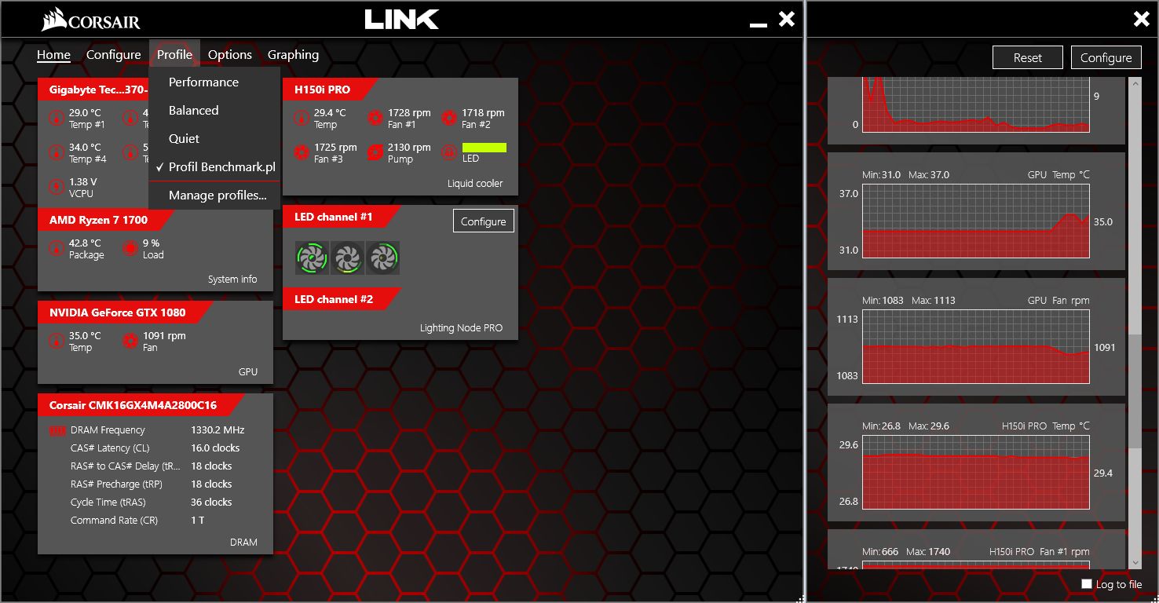Viewport: 1159px width, 603px height.
Task: Click the H150i Fan #2 icon
Action: coord(449,119)
